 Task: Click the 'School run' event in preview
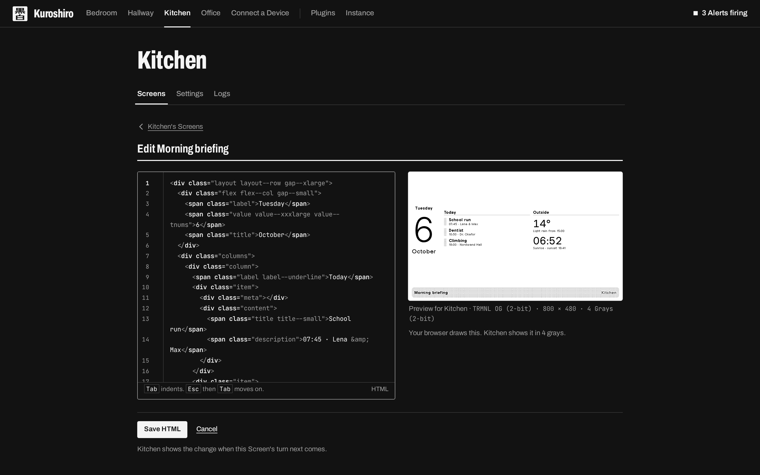click(x=460, y=220)
